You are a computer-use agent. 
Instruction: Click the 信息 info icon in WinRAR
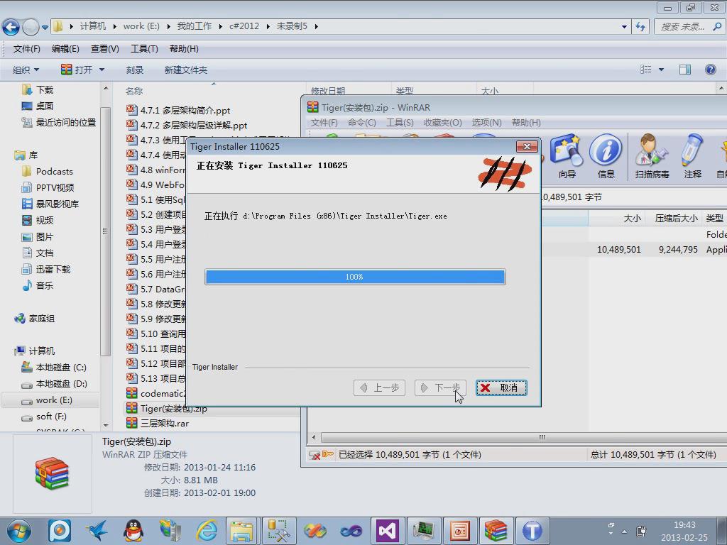[606, 156]
